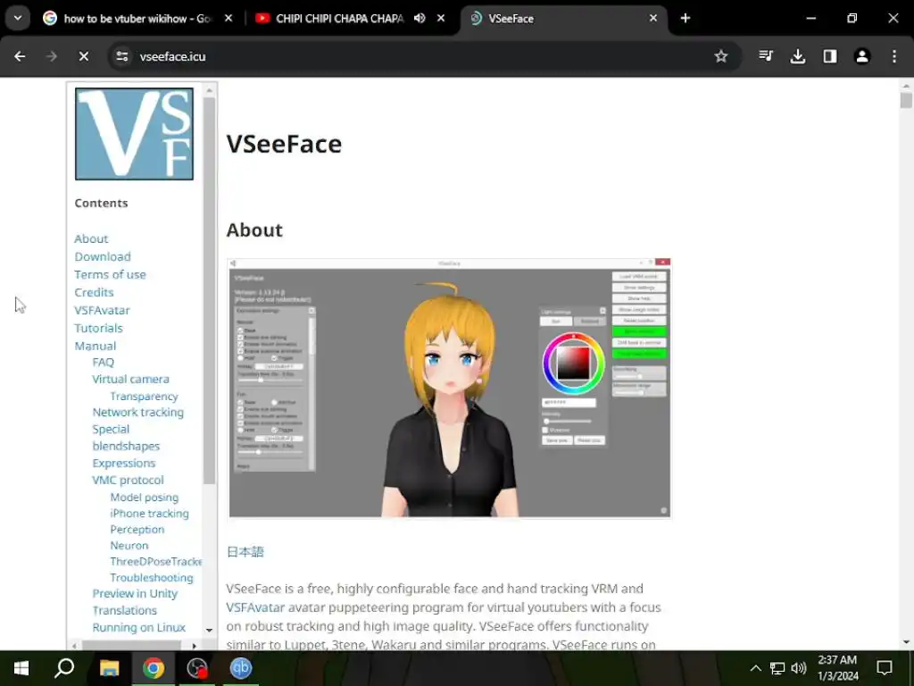
Task: Click the address bar URL vseeface.icu
Action: tap(172, 56)
